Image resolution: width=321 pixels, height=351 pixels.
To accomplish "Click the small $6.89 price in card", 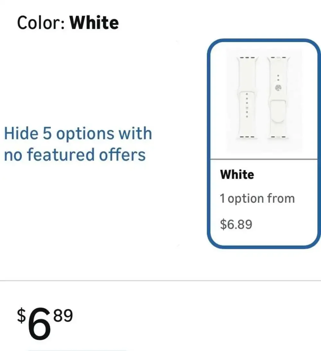I will click(x=236, y=224).
